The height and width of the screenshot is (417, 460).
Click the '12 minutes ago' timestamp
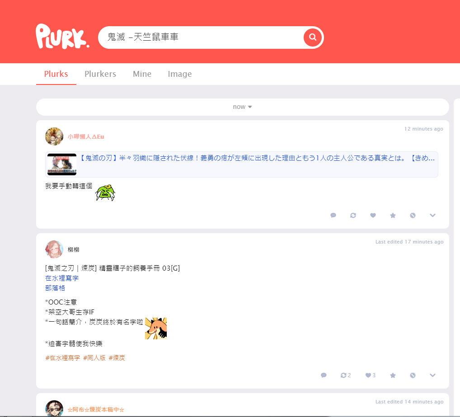423,129
